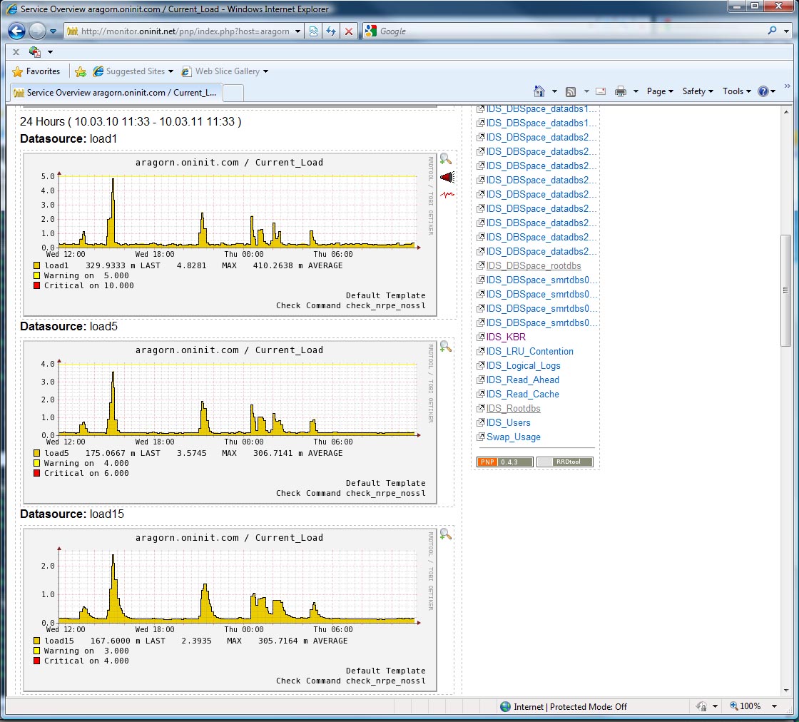Image resolution: width=799 pixels, height=722 pixels.
Task: Open IDS_DBSpace_rootdbs link
Action: pyautogui.click(x=534, y=265)
